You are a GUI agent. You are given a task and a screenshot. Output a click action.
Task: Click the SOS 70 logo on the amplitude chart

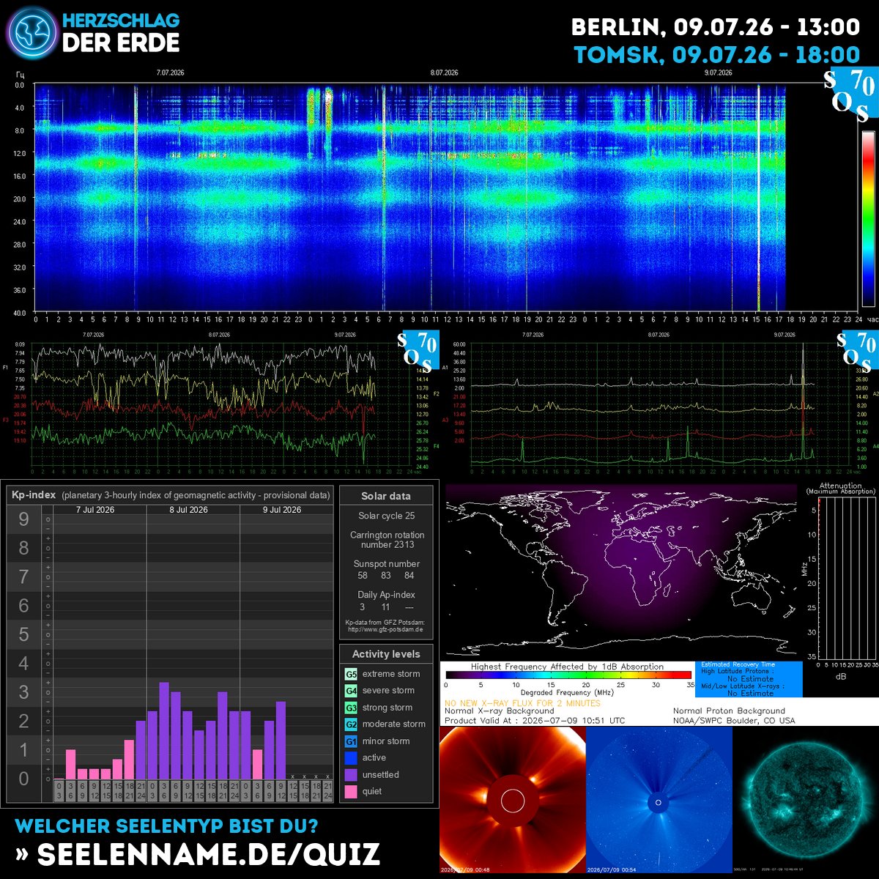tap(857, 350)
